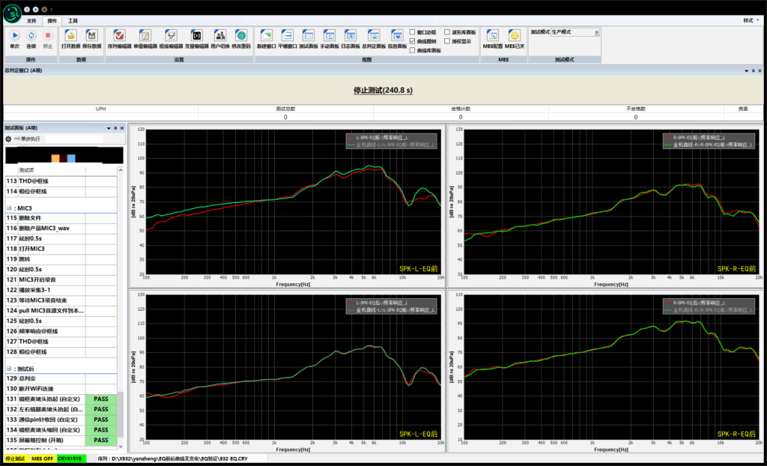Enable the 窗口边框 window border checkbox
Screen dimensions: 767x466
413,32
